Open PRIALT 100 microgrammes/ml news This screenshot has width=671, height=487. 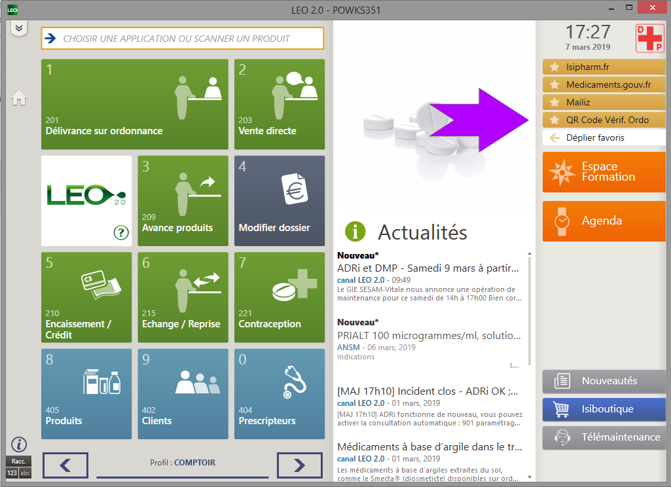[x=429, y=336]
